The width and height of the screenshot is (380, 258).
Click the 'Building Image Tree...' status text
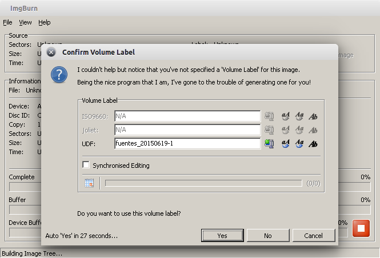coord(32,253)
